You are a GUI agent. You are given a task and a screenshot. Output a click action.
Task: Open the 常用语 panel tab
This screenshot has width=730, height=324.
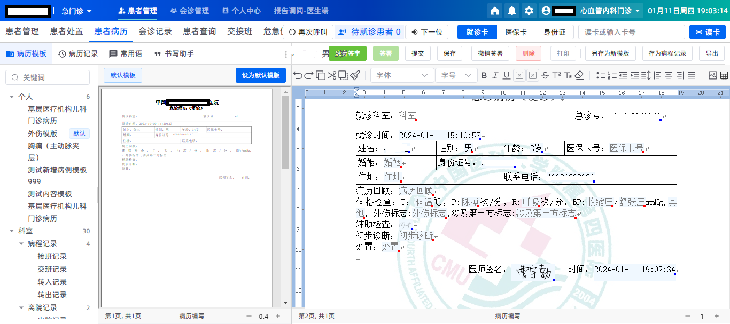tap(126, 53)
